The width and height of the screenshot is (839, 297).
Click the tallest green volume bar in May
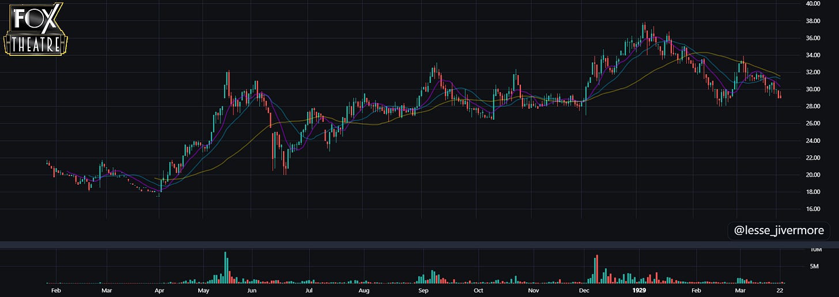click(226, 268)
